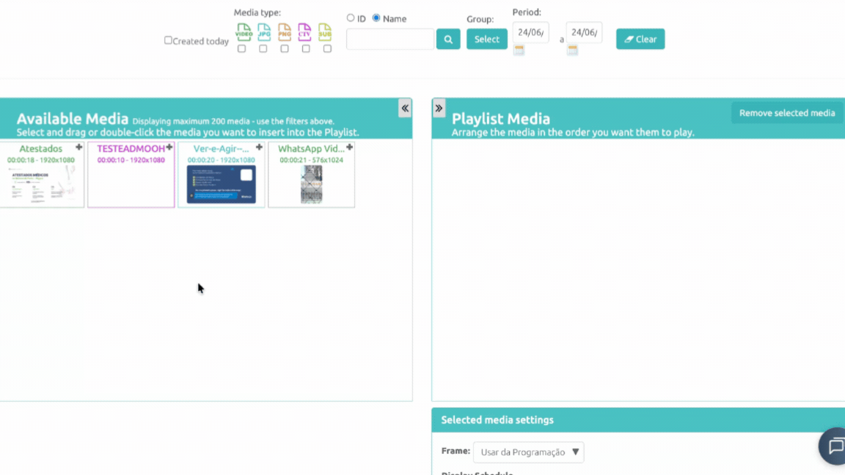Enable the PNG filter checkbox
This screenshot has height=475, width=845.
coord(285,48)
